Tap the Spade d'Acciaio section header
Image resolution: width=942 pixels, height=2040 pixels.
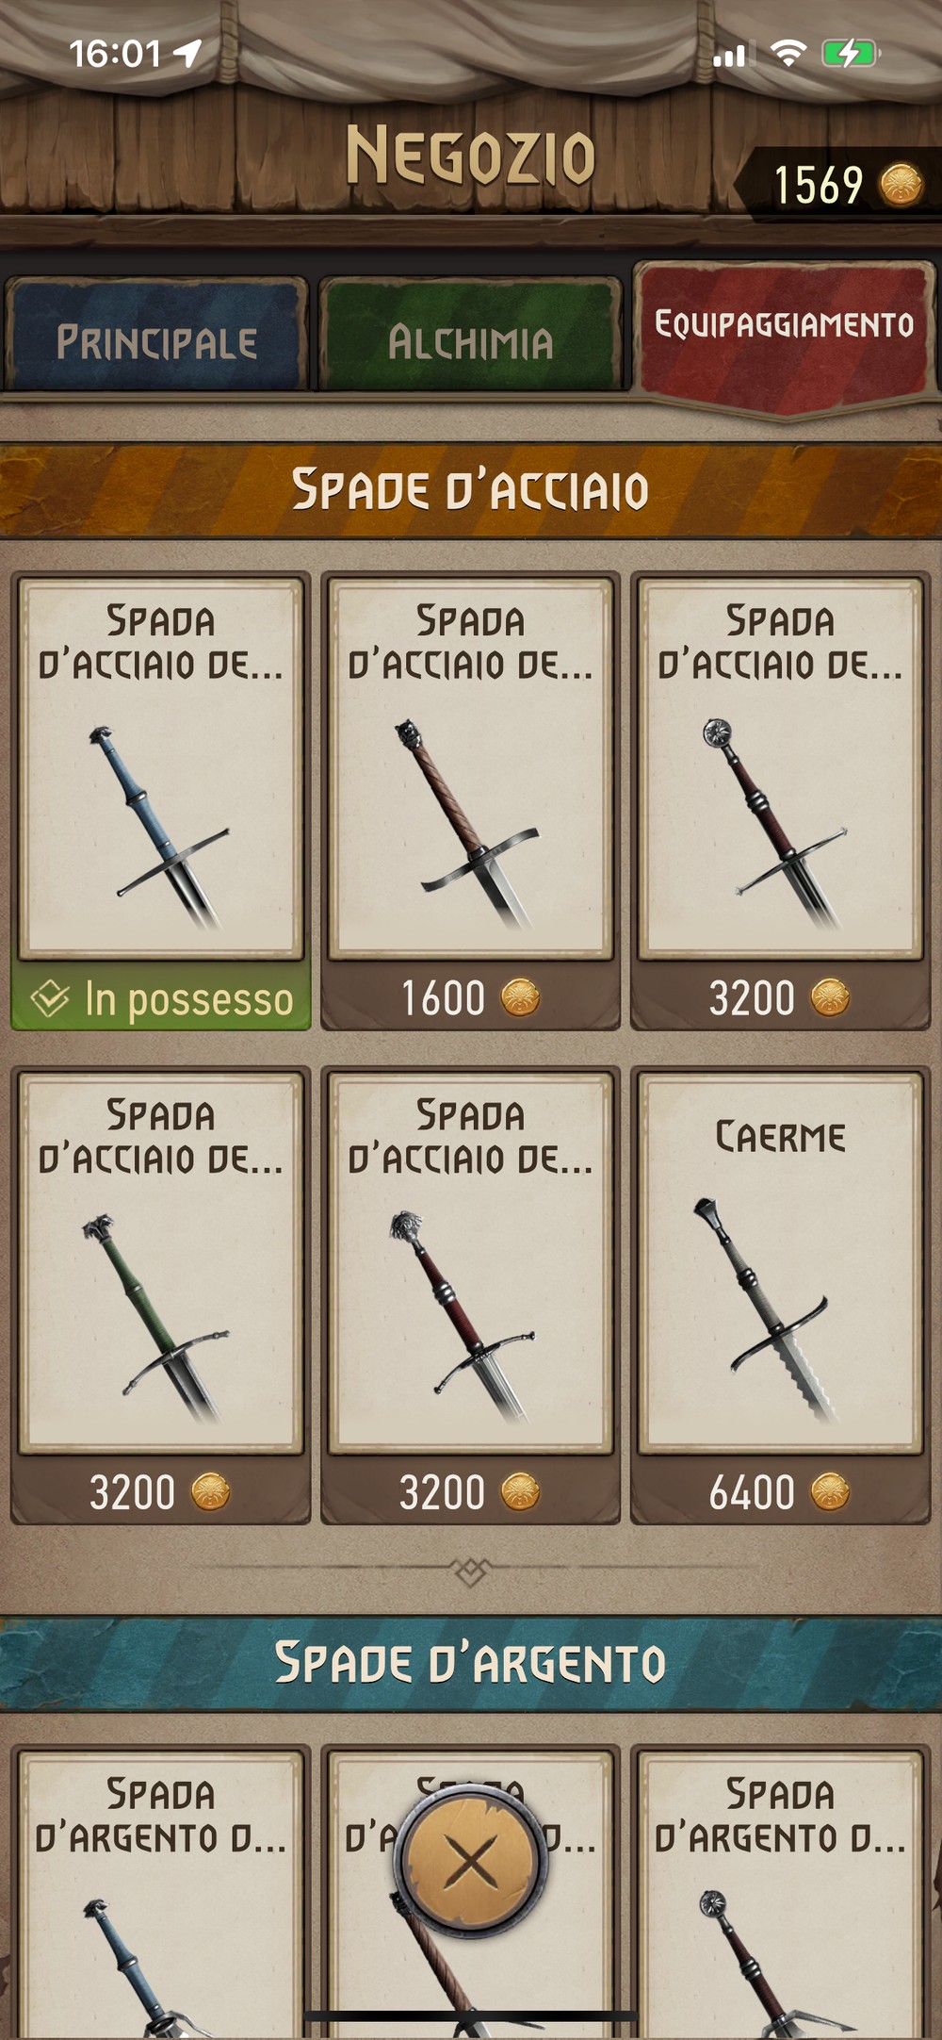[x=471, y=490]
